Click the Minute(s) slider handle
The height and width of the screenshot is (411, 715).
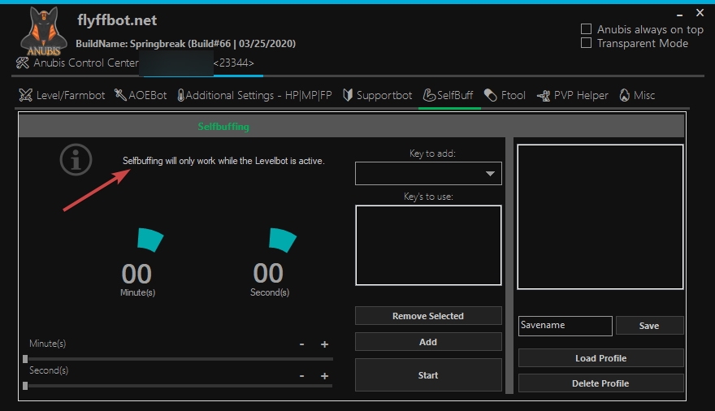pyautogui.click(x=25, y=358)
